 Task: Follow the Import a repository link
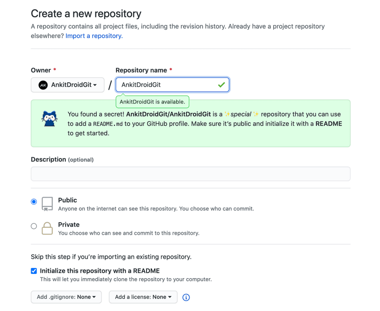[x=94, y=36]
